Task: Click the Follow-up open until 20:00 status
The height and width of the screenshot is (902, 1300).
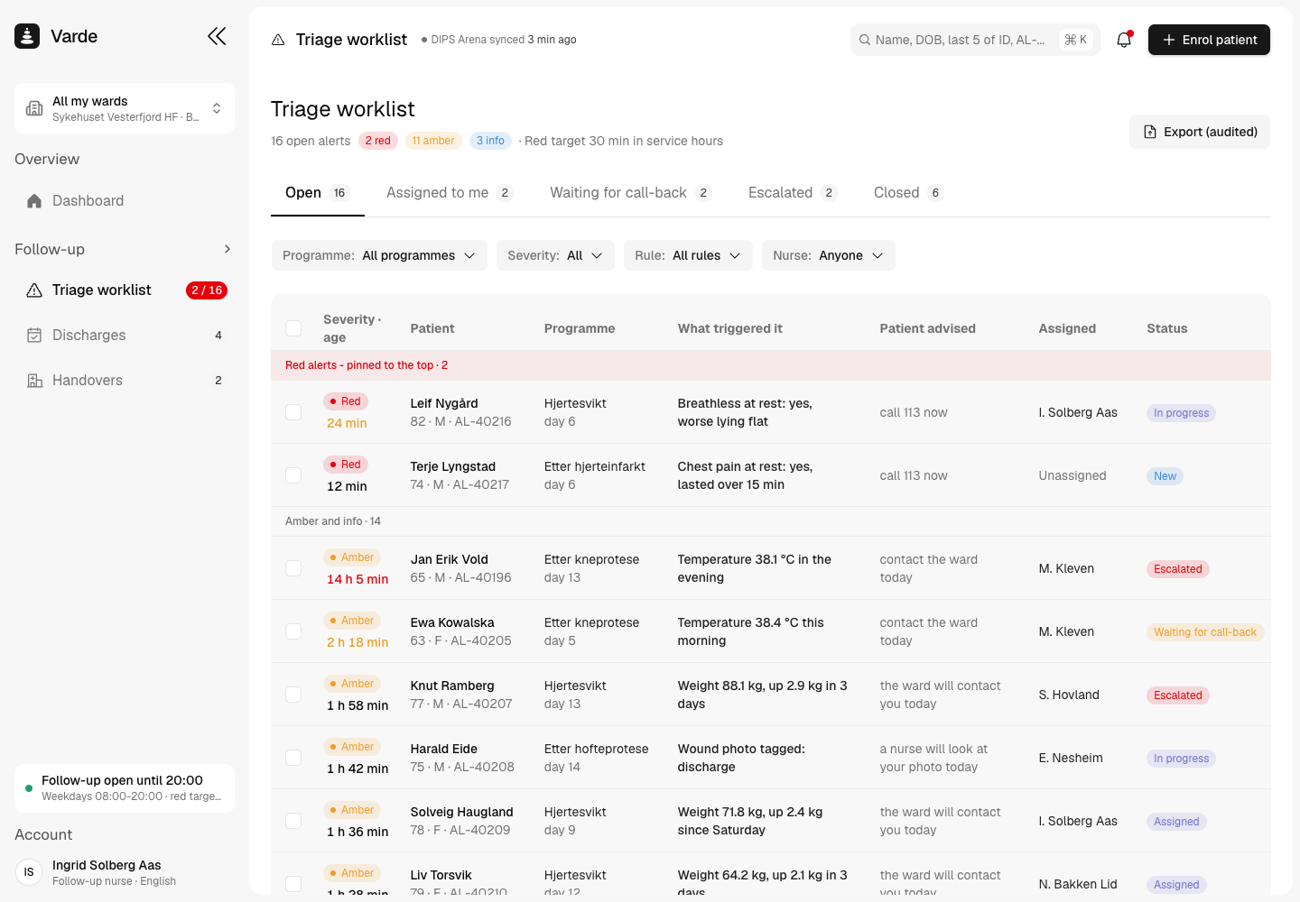Action: pos(125,788)
